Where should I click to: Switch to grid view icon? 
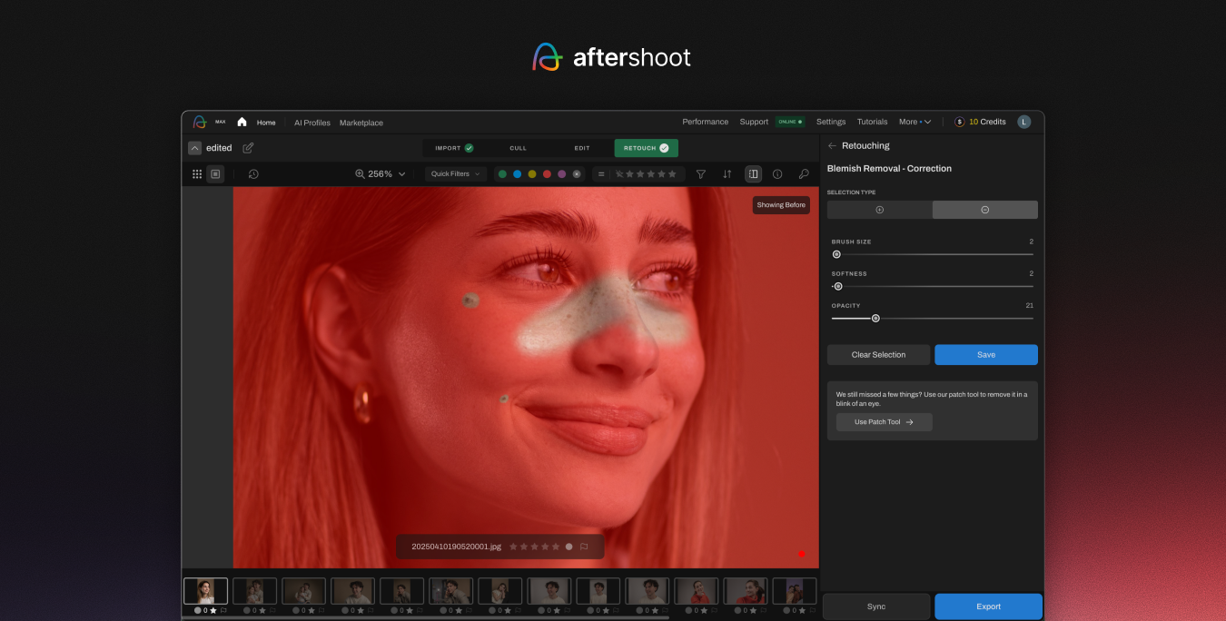click(x=197, y=174)
